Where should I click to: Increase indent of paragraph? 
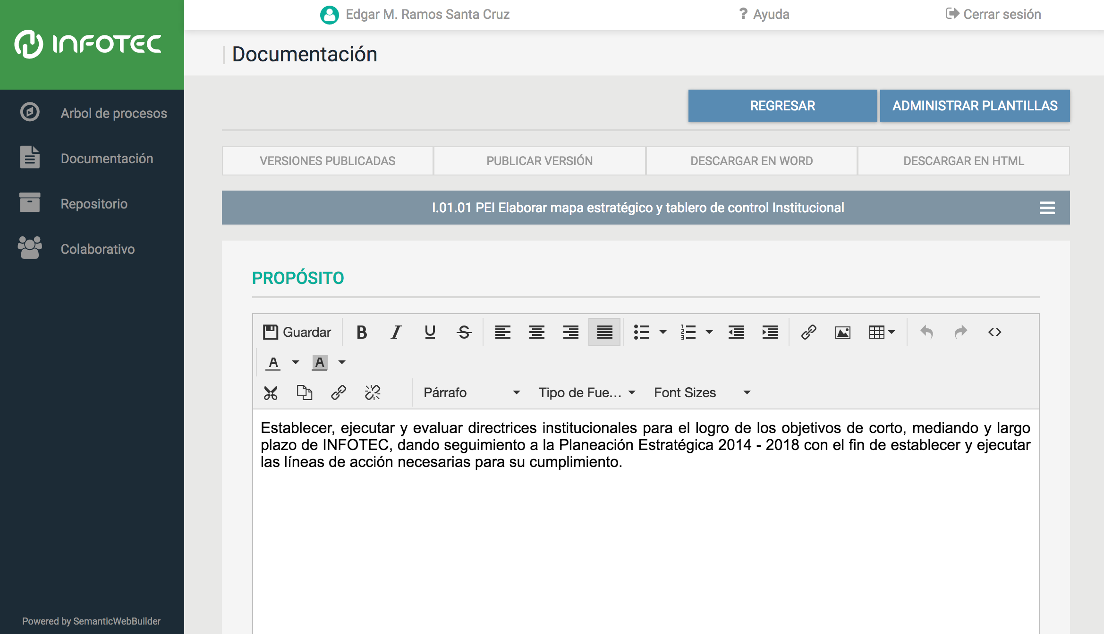[x=770, y=332]
